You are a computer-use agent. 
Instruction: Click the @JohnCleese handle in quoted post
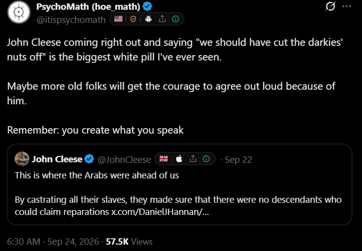124,160
